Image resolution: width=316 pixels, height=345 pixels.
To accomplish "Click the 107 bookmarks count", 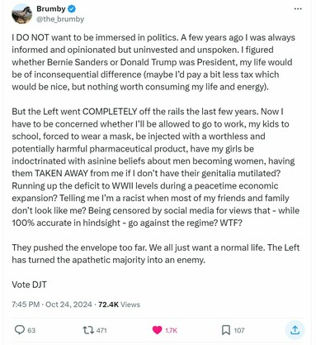I will (239, 330).
